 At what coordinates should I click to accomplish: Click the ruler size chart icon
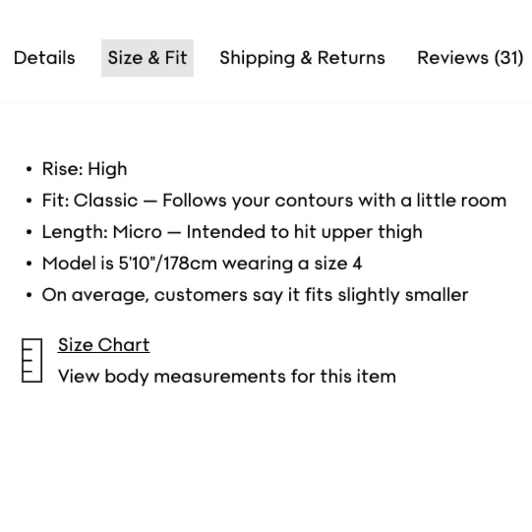32,360
